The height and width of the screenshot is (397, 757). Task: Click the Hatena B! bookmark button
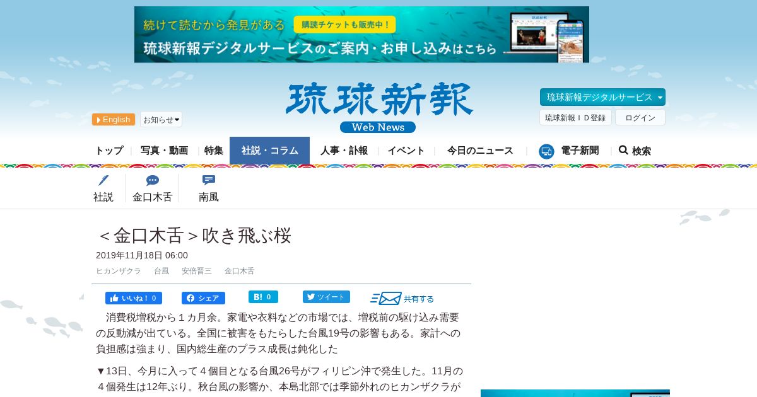coord(263,297)
